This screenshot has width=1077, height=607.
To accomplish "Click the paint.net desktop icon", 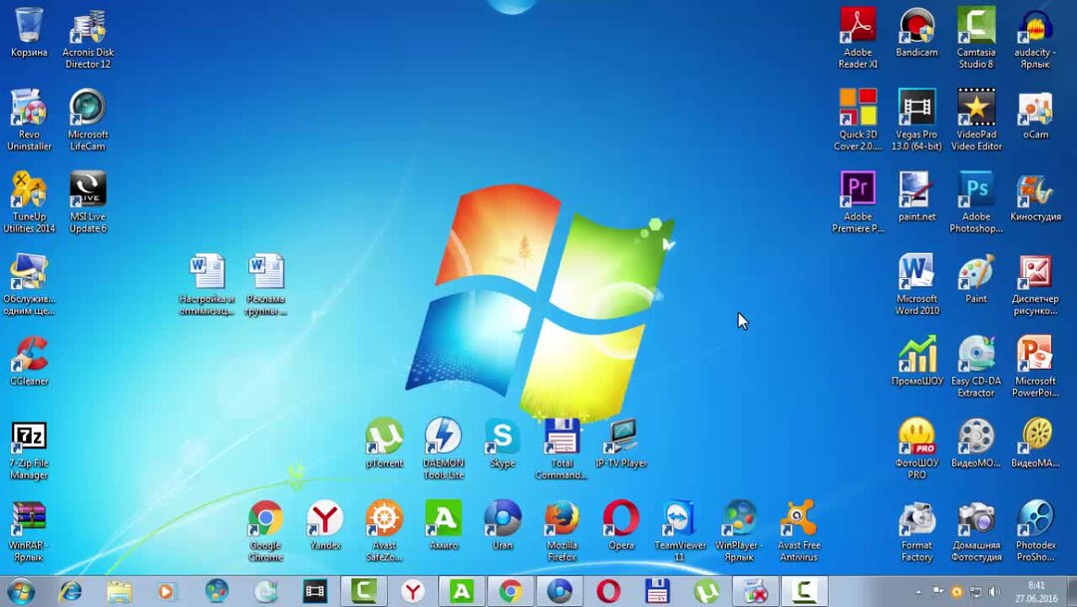I will [917, 190].
